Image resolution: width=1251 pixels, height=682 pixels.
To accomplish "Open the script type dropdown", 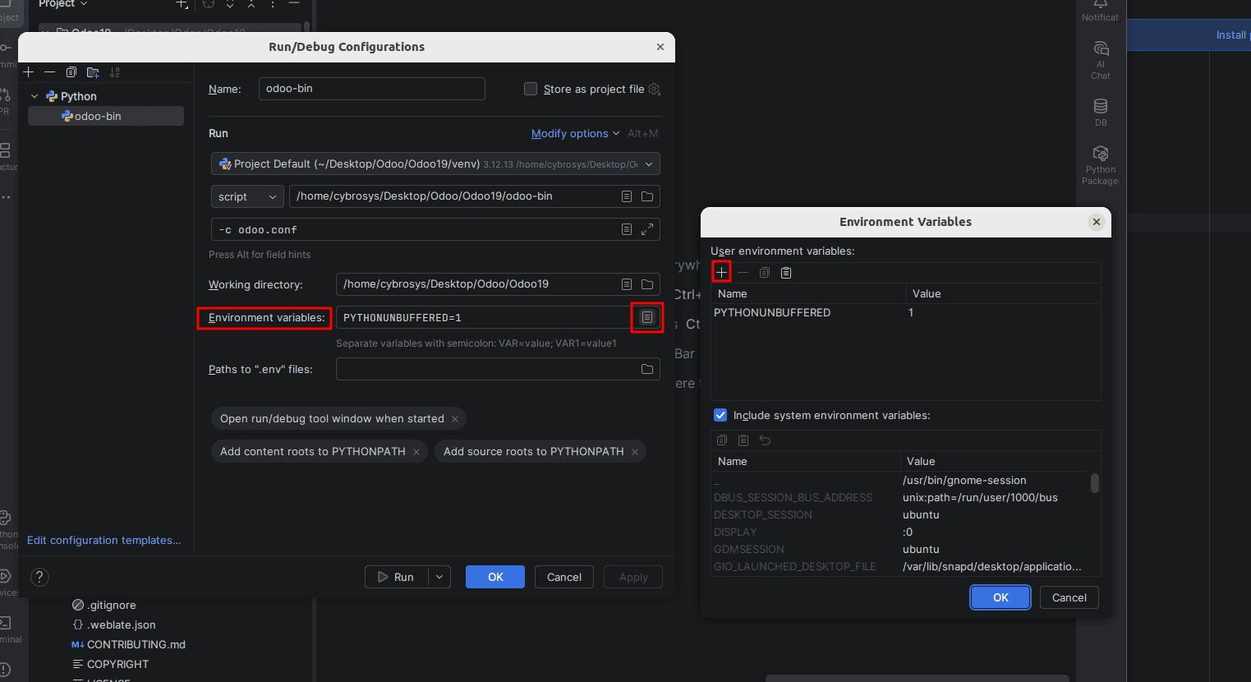I will tap(247, 196).
